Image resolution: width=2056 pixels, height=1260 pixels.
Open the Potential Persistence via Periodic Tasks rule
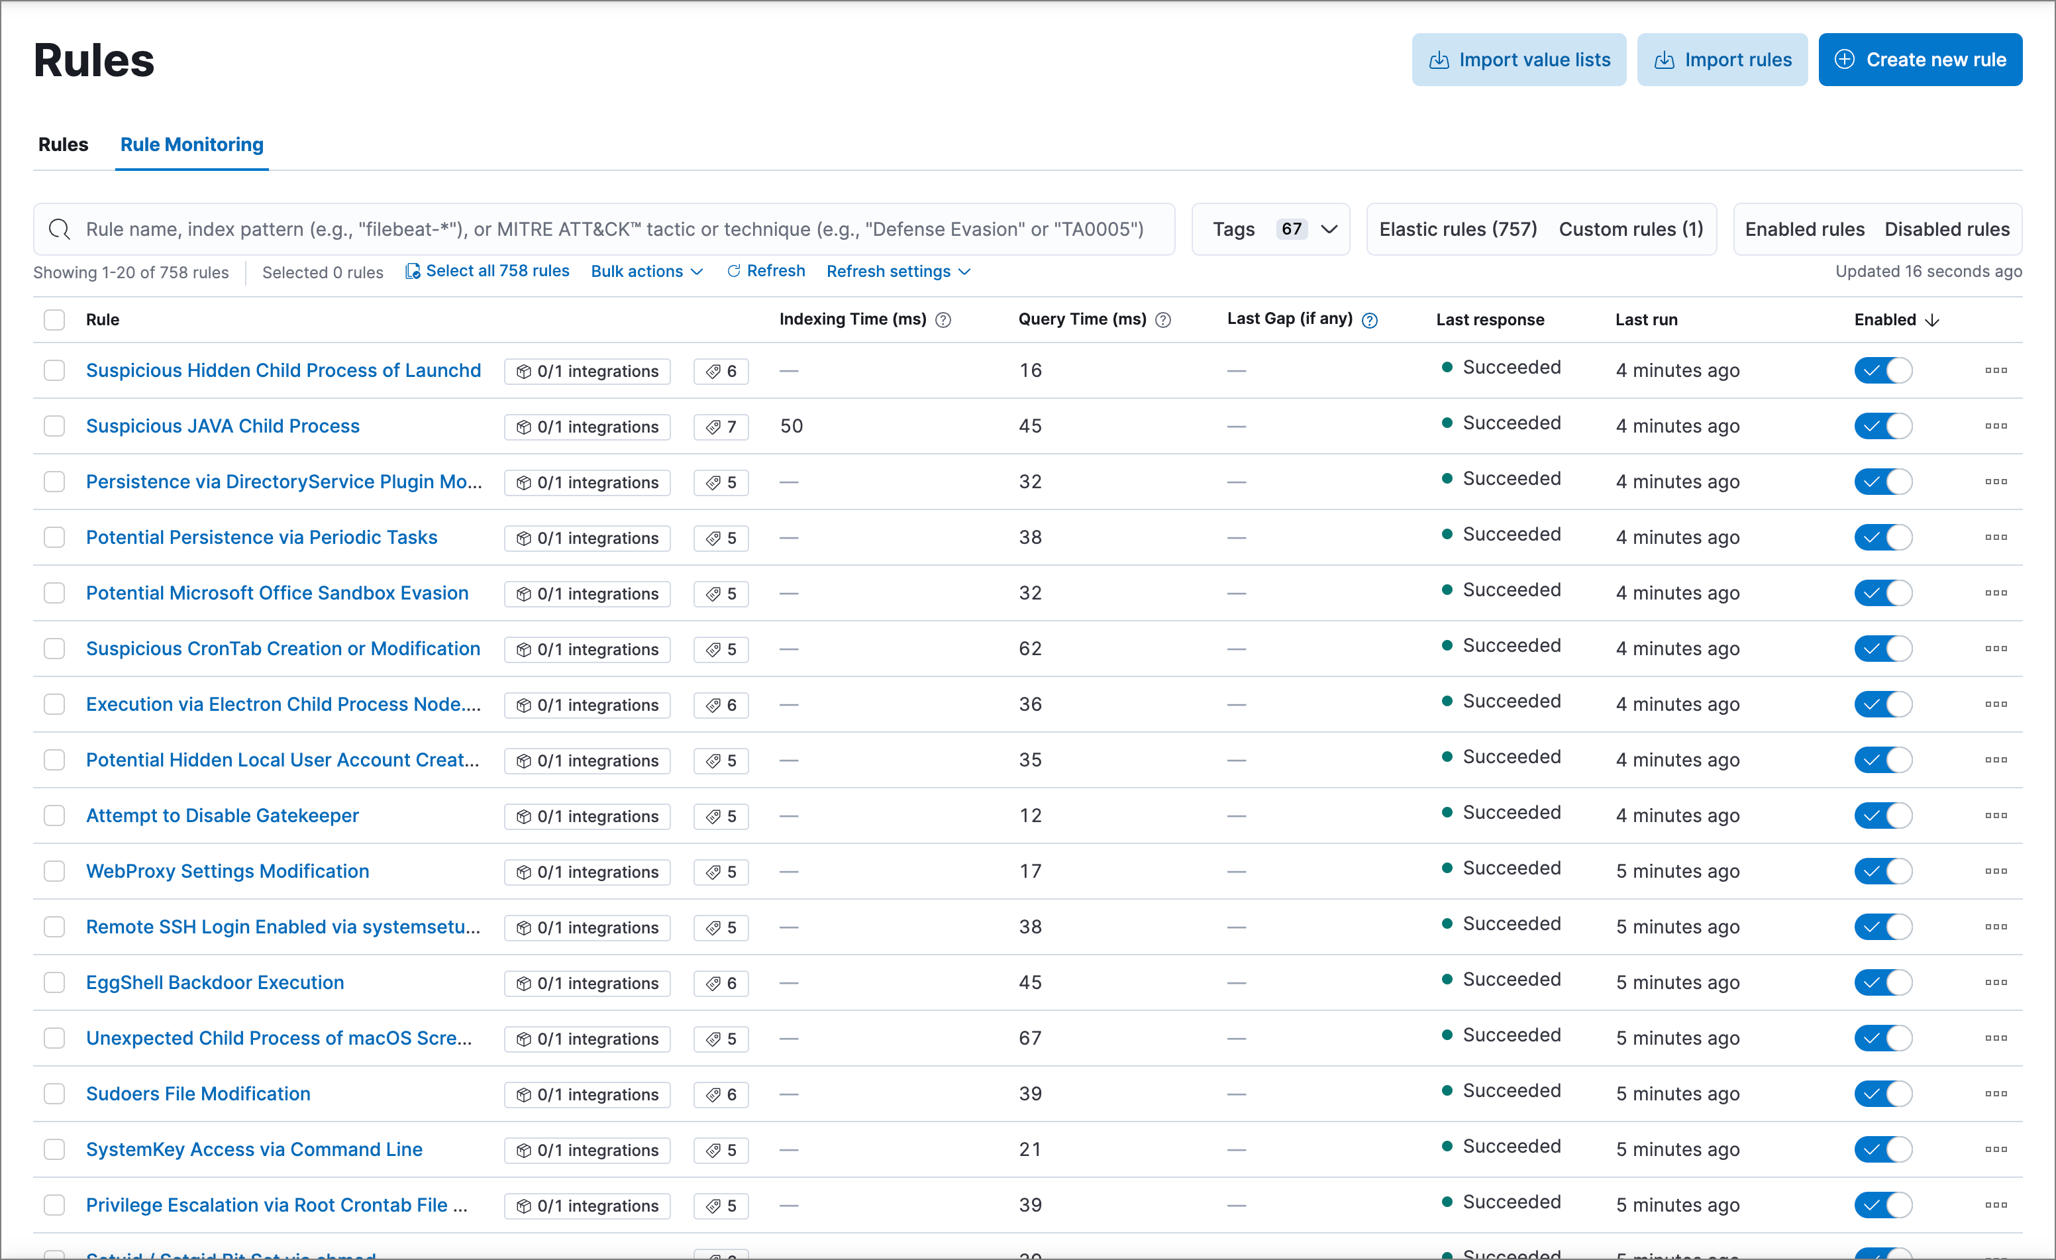(x=261, y=537)
